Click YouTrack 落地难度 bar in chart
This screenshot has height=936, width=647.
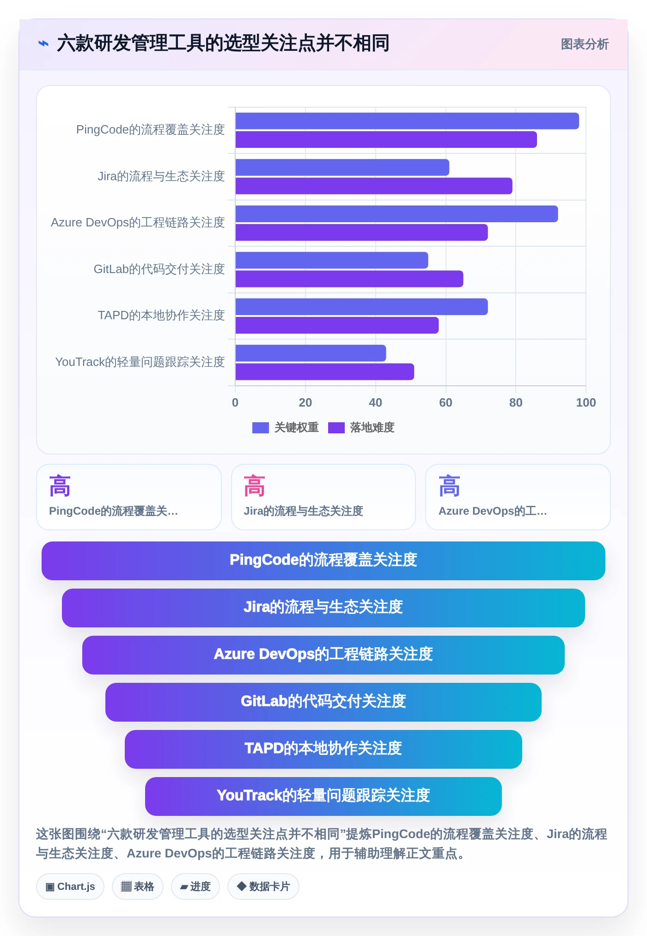[x=325, y=372]
